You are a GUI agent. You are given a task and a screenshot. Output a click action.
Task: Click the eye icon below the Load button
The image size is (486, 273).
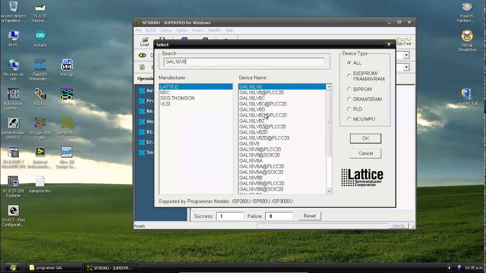142,55
